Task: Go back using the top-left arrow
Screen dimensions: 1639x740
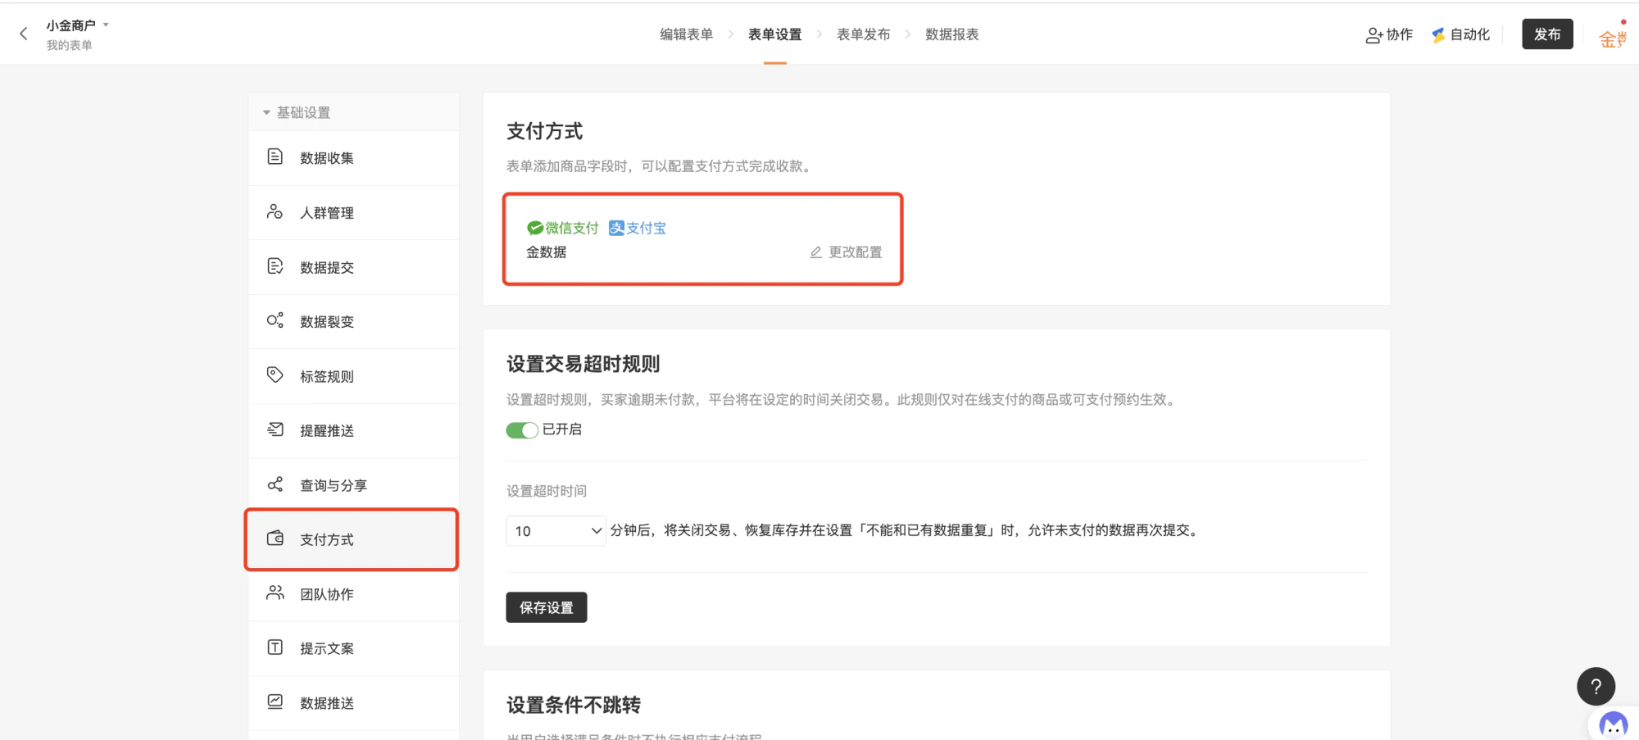Action: point(23,34)
